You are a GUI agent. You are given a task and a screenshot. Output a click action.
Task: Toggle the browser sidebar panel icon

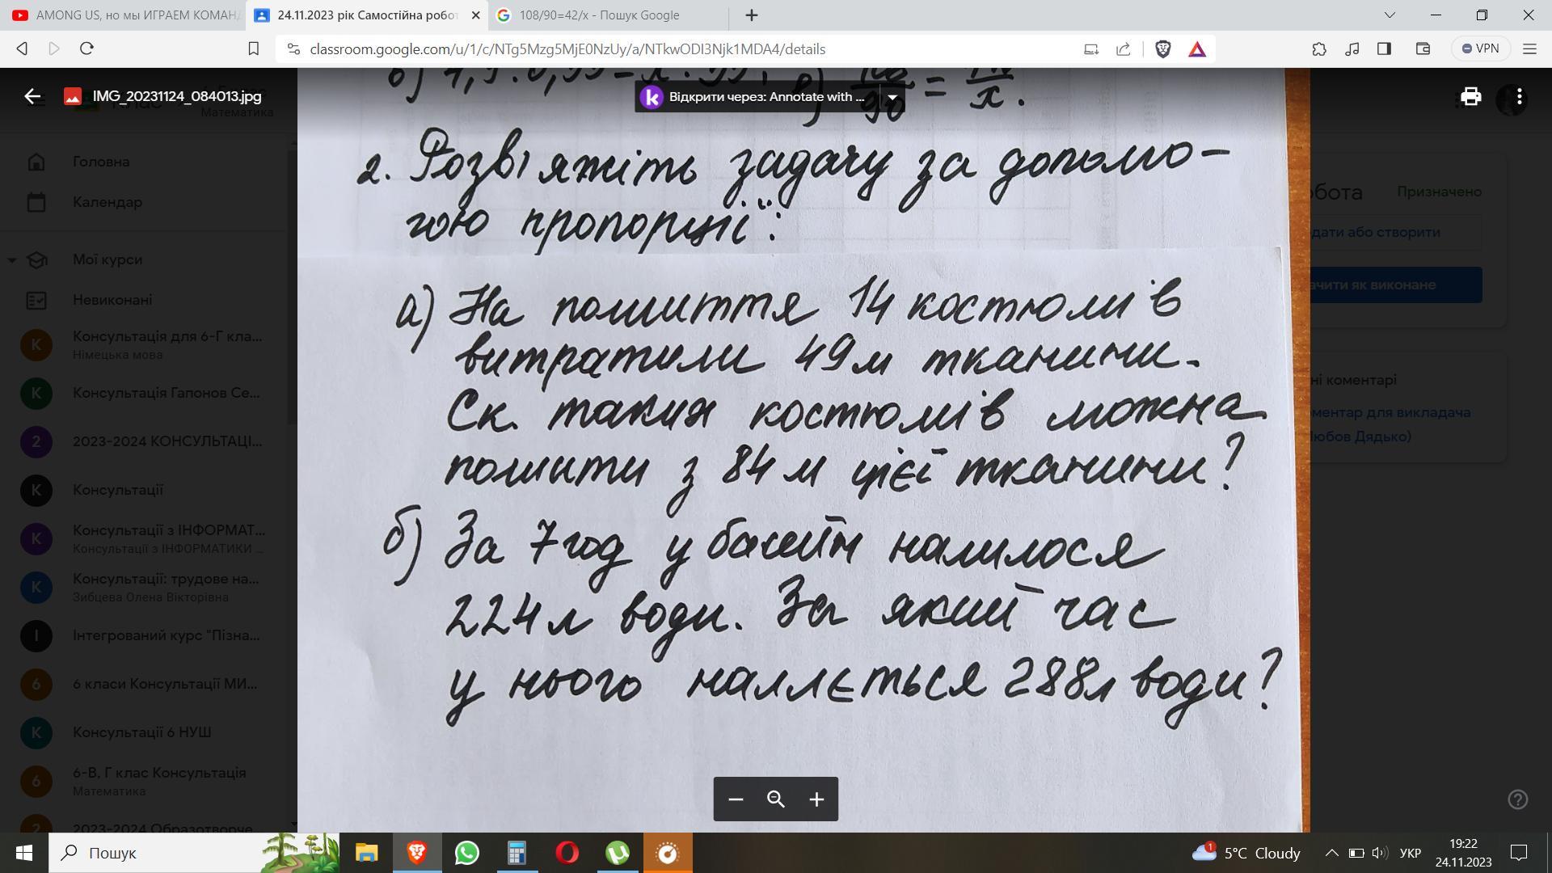pyautogui.click(x=1384, y=49)
